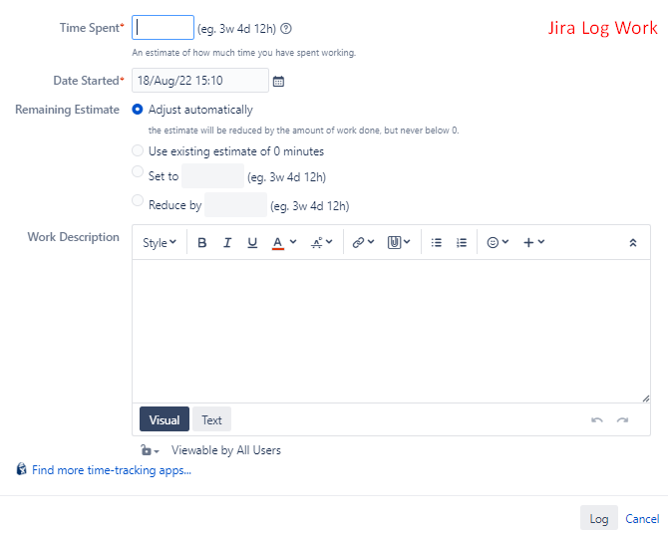Click the attachment icon in the toolbar
The image size is (668, 535).
click(x=394, y=243)
